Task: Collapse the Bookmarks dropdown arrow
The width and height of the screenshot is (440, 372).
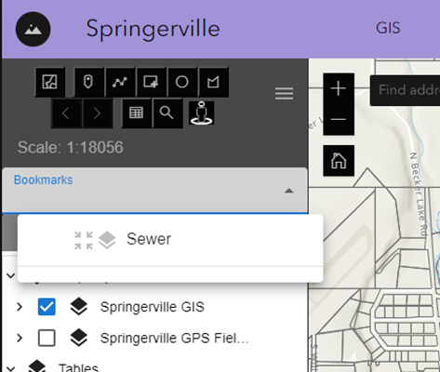Action: click(x=288, y=191)
